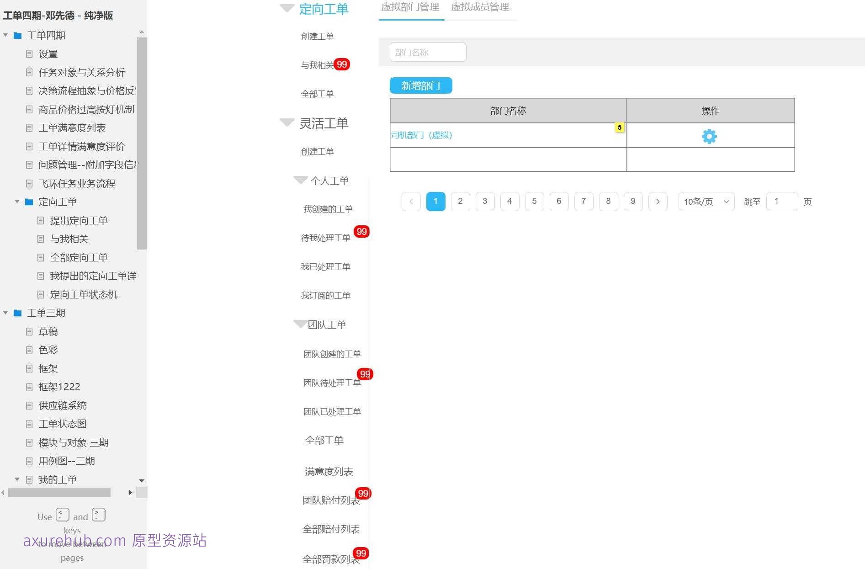The height and width of the screenshot is (569, 865).
Task: Click the folder icon beside 定向工单
Action: (29, 202)
